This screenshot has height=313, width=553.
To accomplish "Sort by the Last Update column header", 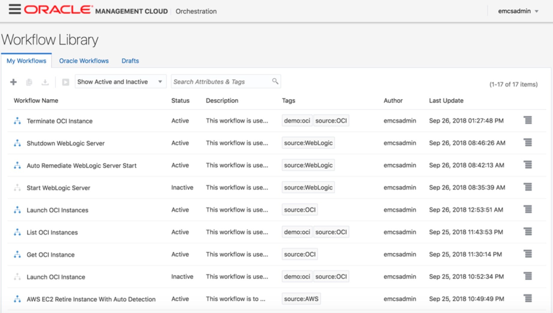I will click(446, 101).
